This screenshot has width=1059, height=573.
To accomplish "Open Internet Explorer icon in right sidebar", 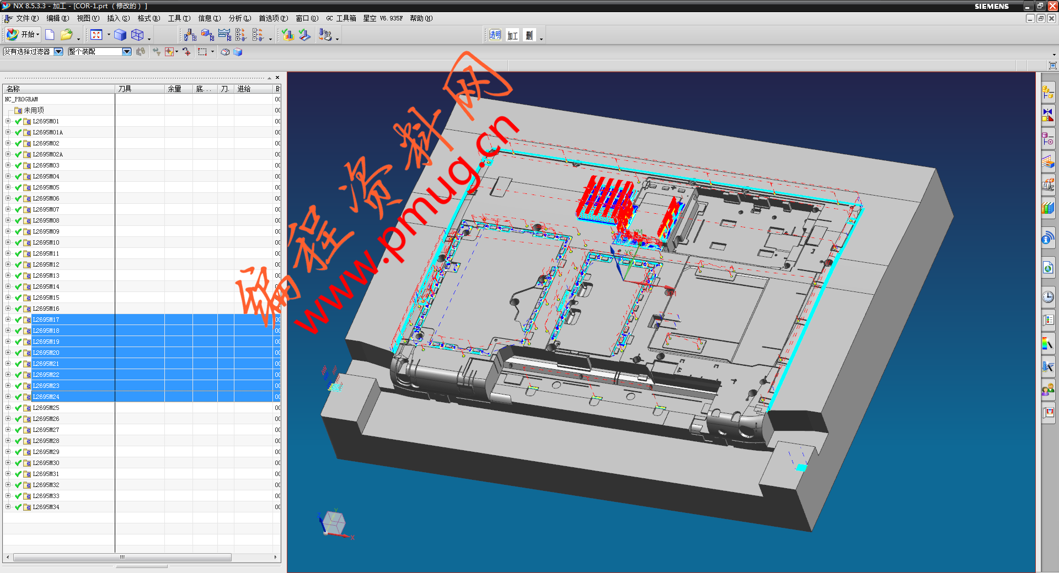I will tap(1048, 268).
